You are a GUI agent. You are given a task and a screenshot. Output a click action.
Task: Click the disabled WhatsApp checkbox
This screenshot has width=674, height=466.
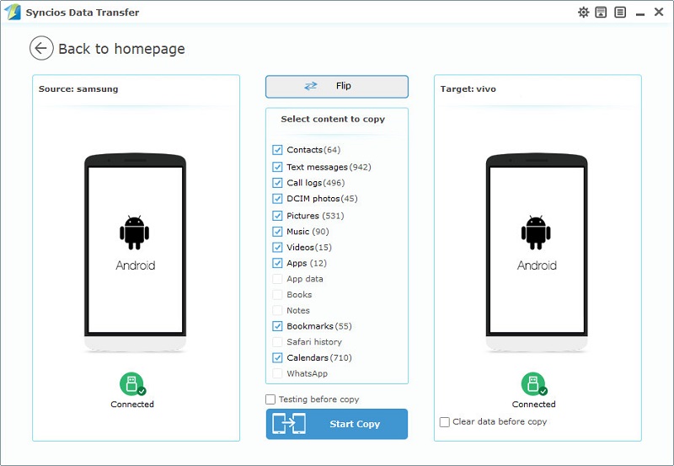(277, 373)
